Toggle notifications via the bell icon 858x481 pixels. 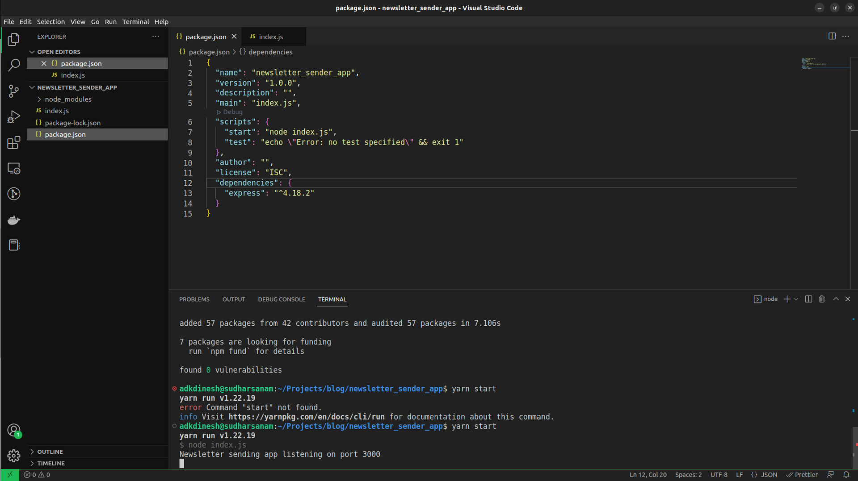[846, 474]
